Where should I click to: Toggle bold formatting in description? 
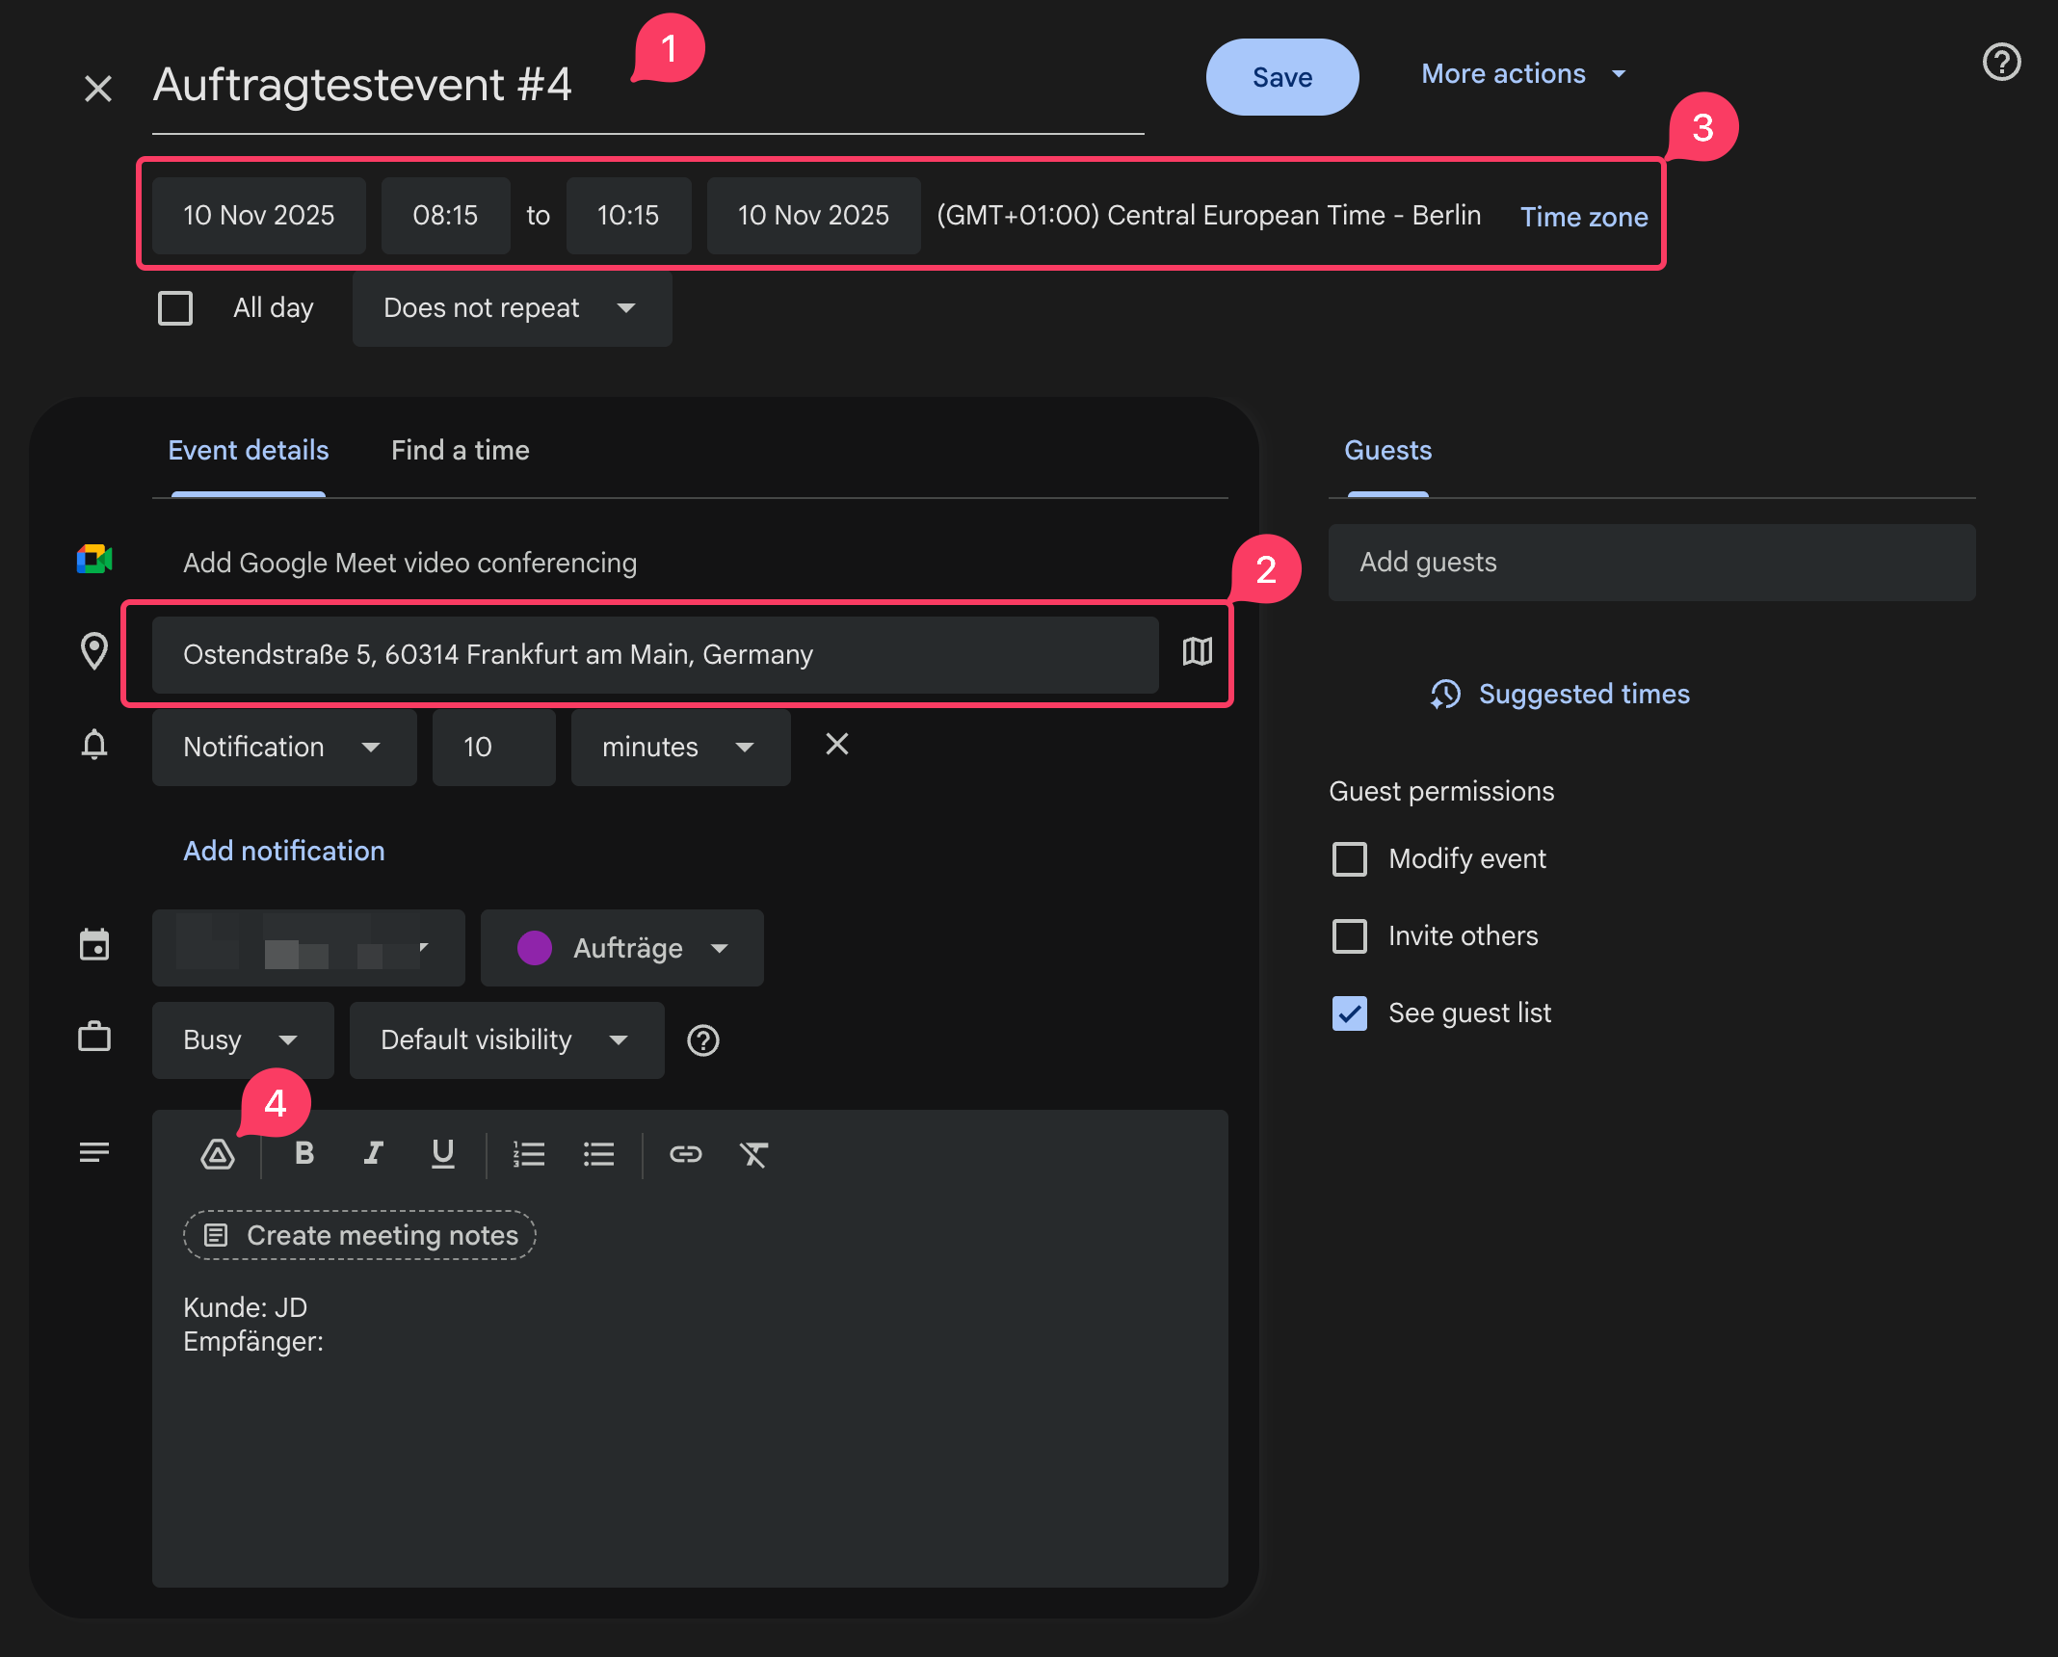tap(304, 1153)
